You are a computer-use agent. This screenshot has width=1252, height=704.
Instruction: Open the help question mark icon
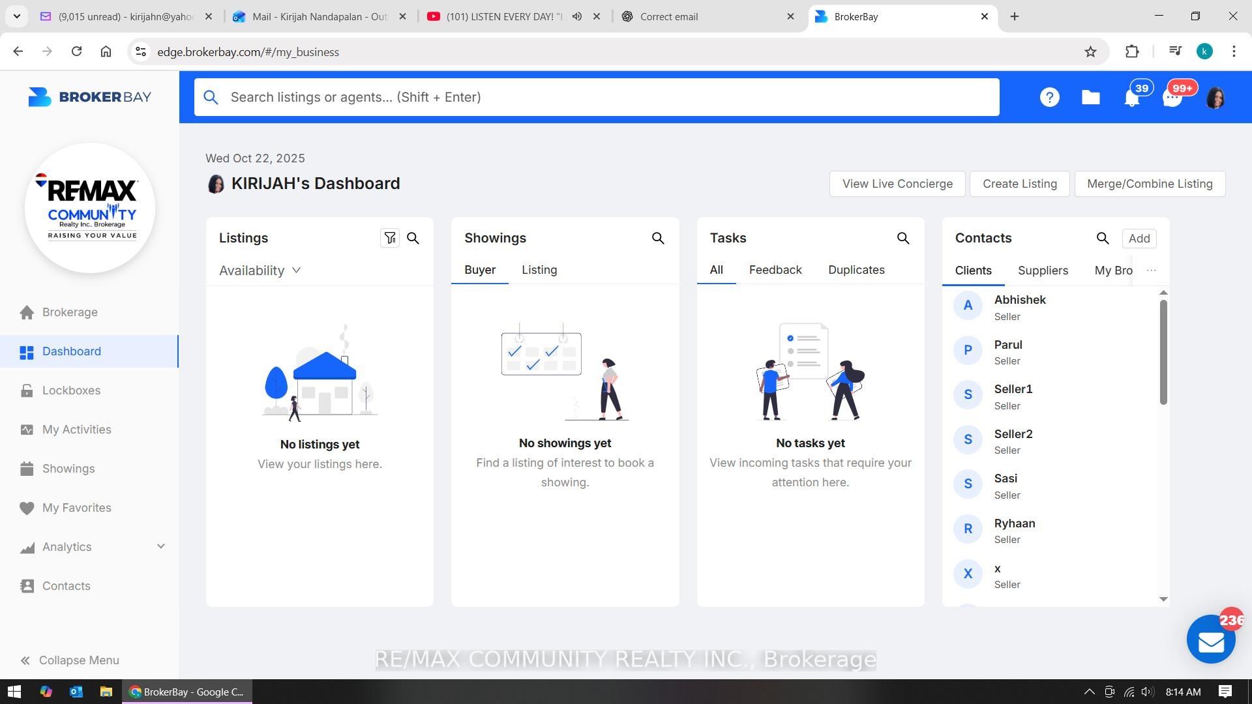[1049, 98]
